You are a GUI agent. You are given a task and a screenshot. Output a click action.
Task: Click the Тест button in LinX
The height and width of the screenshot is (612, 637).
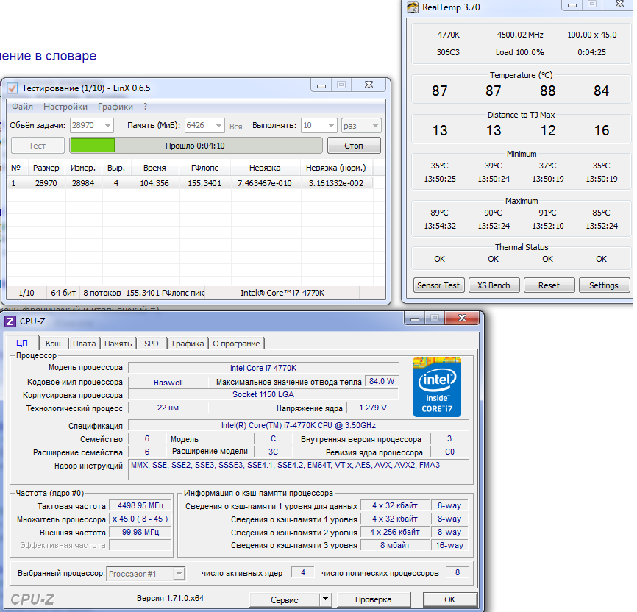38,146
